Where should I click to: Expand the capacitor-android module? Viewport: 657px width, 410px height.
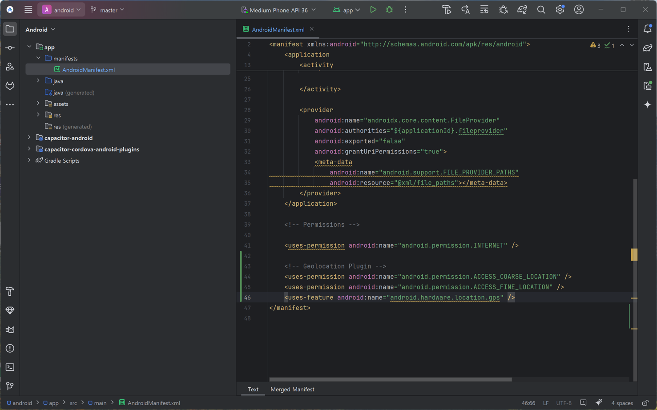click(29, 138)
